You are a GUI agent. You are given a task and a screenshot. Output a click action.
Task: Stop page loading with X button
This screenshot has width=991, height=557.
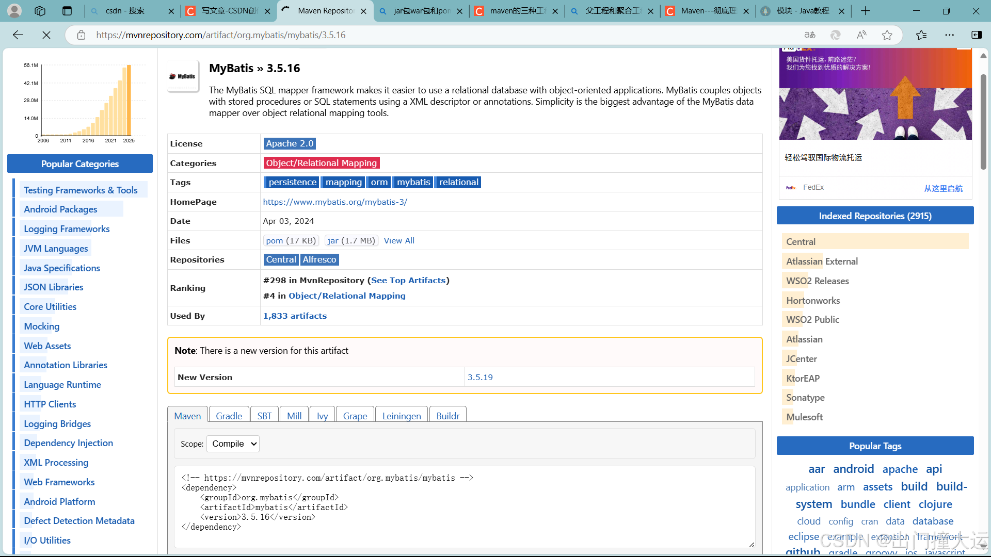pos(46,35)
